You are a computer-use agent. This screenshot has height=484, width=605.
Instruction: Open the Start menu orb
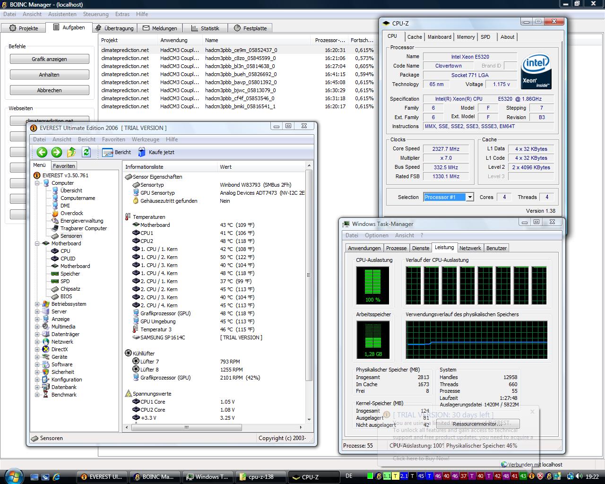(13, 476)
